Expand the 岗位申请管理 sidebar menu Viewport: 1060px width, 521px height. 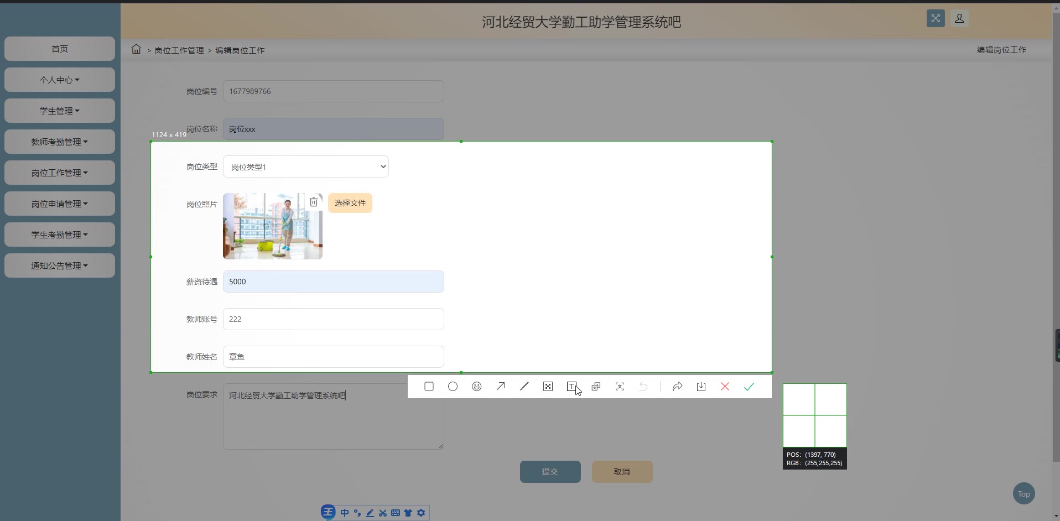(x=60, y=204)
